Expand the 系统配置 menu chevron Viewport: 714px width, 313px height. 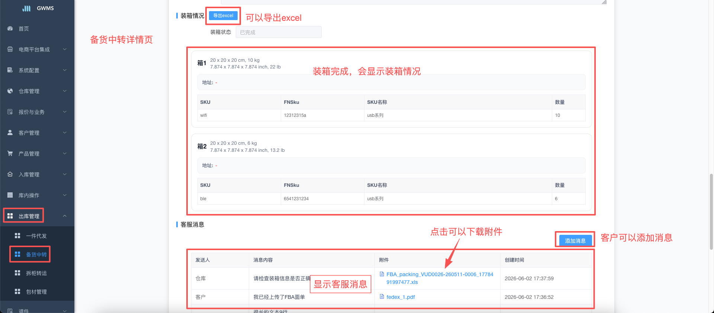[65, 70]
